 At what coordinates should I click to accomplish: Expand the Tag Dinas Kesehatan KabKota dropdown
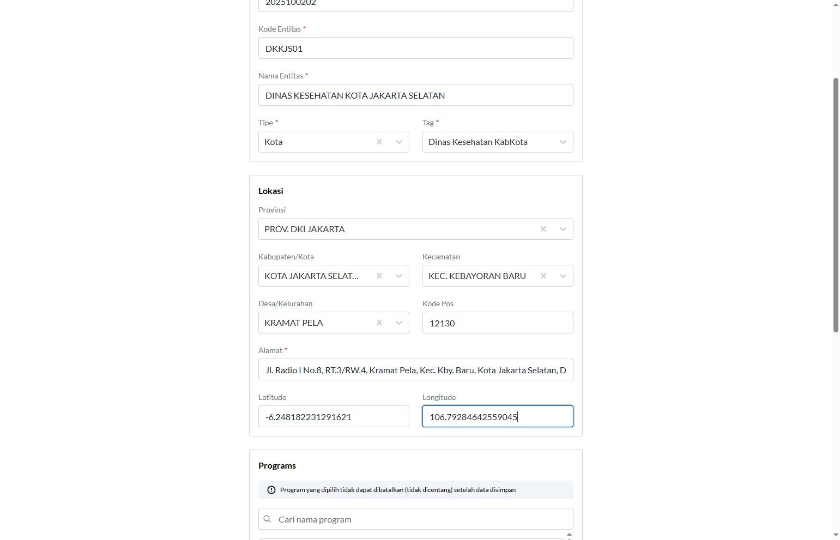click(x=563, y=142)
